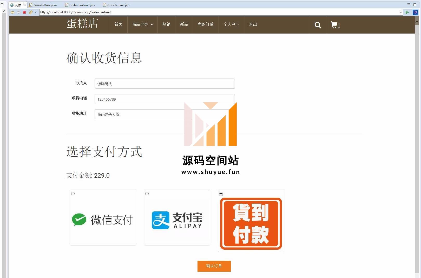Click the refresh page icon

31,12
